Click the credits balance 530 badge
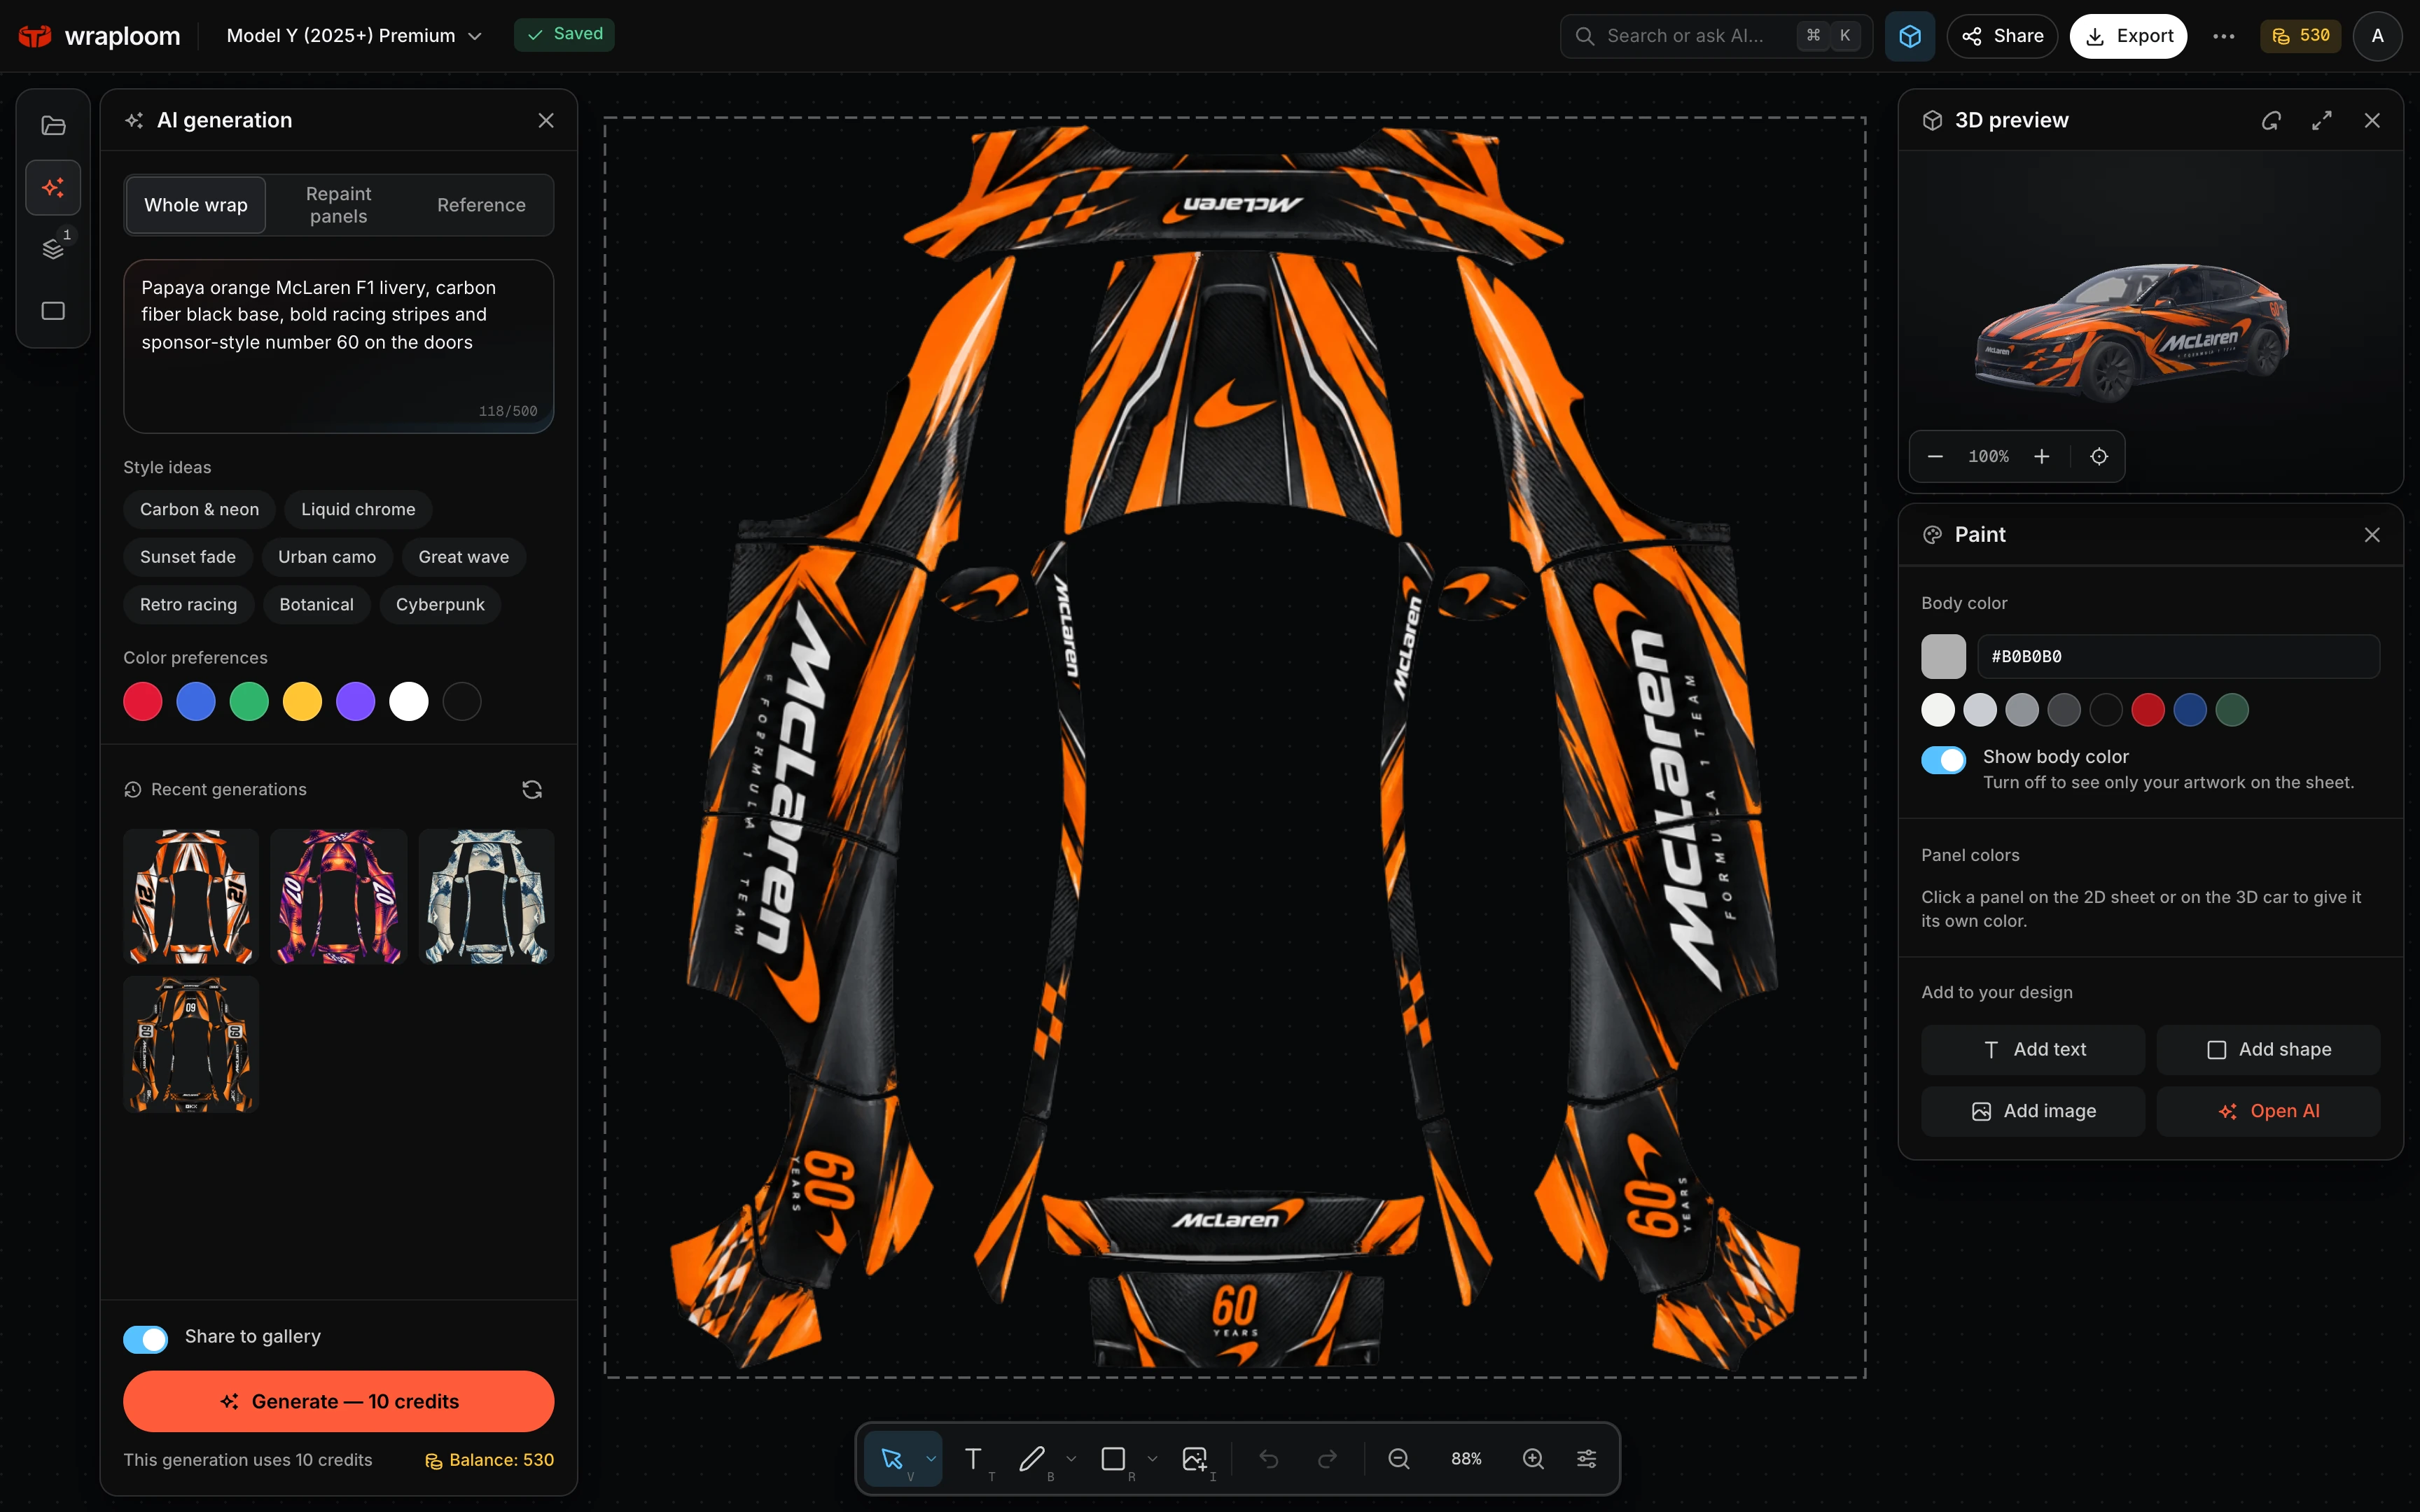2420x1512 pixels. [2300, 36]
